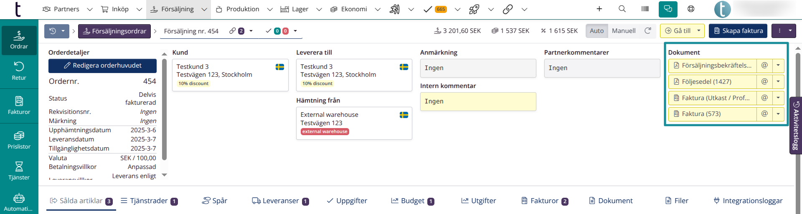This screenshot has width=802, height=214.
Task: Email the Faktura (Utkast / Prof...) via @
Action: (x=764, y=98)
